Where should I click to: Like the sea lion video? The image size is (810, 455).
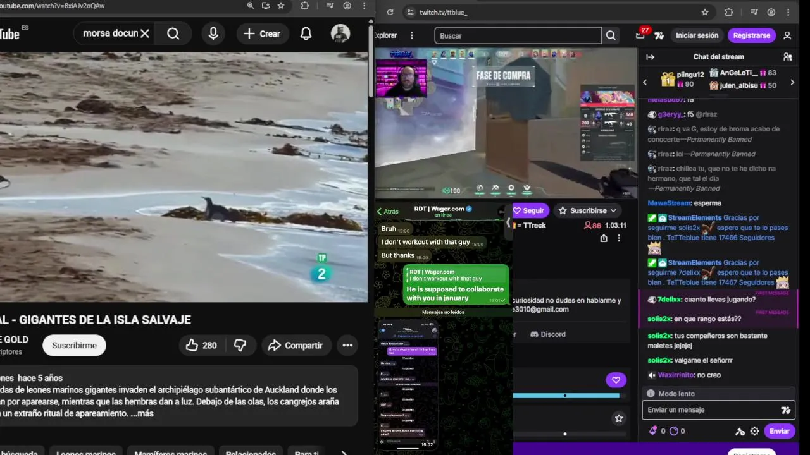(x=201, y=345)
